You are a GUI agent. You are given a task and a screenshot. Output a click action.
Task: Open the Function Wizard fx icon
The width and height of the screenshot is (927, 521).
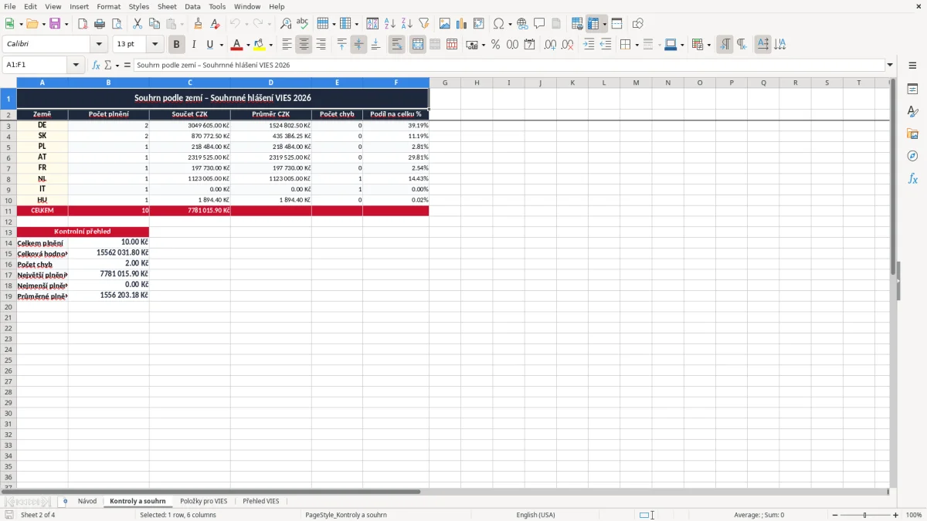(96, 65)
